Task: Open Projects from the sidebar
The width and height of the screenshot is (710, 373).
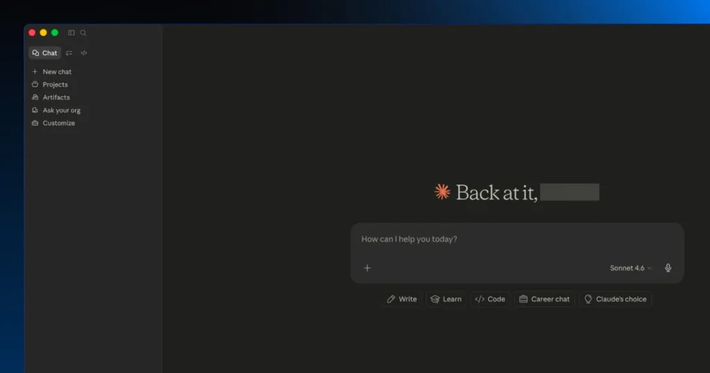Action: pos(50,85)
